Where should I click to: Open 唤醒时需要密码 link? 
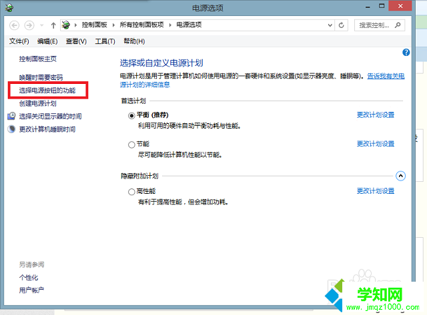[41, 77]
